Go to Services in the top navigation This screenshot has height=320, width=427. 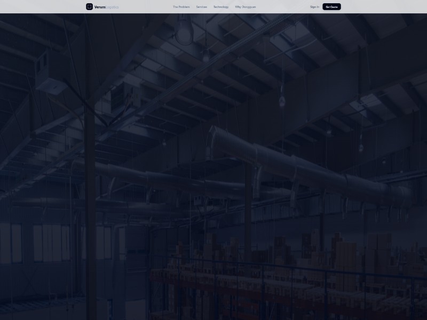(x=201, y=7)
